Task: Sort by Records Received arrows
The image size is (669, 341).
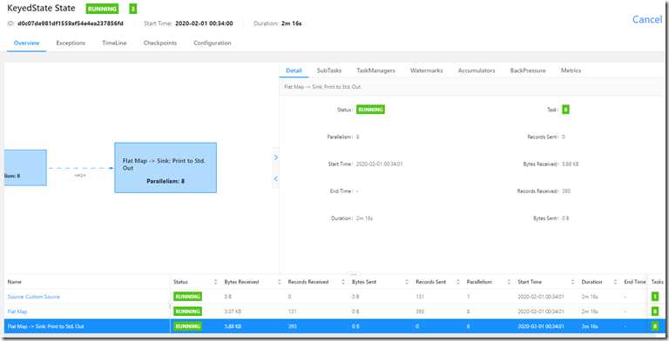Action: point(343,282)
